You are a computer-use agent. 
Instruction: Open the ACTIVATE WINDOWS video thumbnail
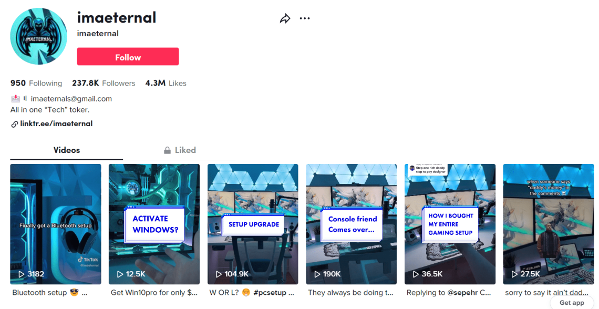154,224
